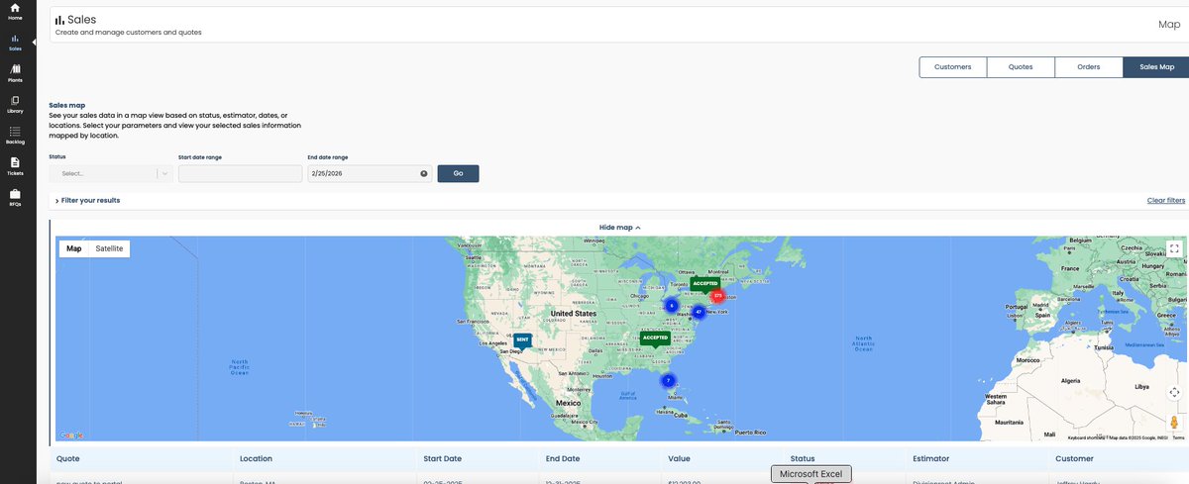Viewport: 1189px width, 484px height.
Task: Sort by the Start Date column header
Action: pos(442,458)
